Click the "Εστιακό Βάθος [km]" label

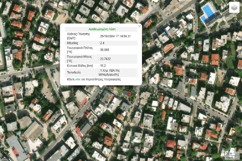[80, 65]
